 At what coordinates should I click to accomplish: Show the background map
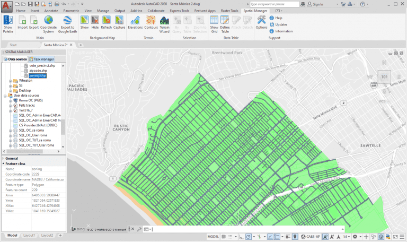[84, 22]
